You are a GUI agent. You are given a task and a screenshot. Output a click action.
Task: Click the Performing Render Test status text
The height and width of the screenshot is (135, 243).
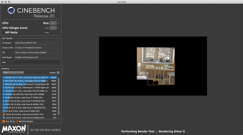pos(153,131)
